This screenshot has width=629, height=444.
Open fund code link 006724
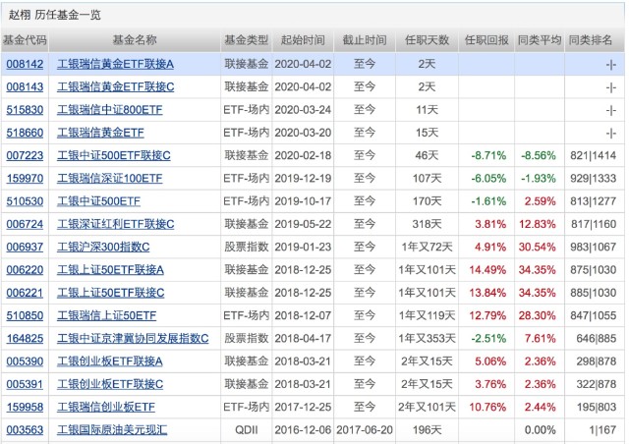pyautogui.click(x=25, y=224)
